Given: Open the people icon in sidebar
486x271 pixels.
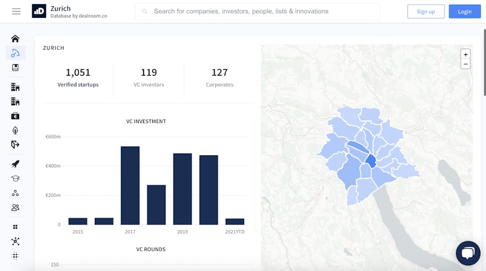Looking at the screenshot, I should click(x=15, y=207).
